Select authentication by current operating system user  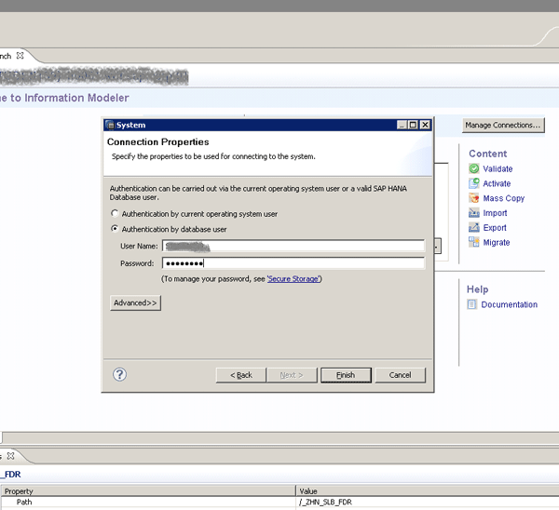(115, 214)
